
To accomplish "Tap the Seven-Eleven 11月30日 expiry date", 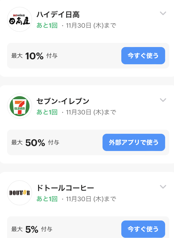I will click(x=91, y=112).
